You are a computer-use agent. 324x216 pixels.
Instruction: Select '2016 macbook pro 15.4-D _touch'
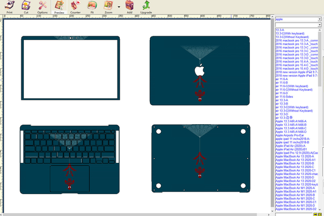tap(296, 69)
